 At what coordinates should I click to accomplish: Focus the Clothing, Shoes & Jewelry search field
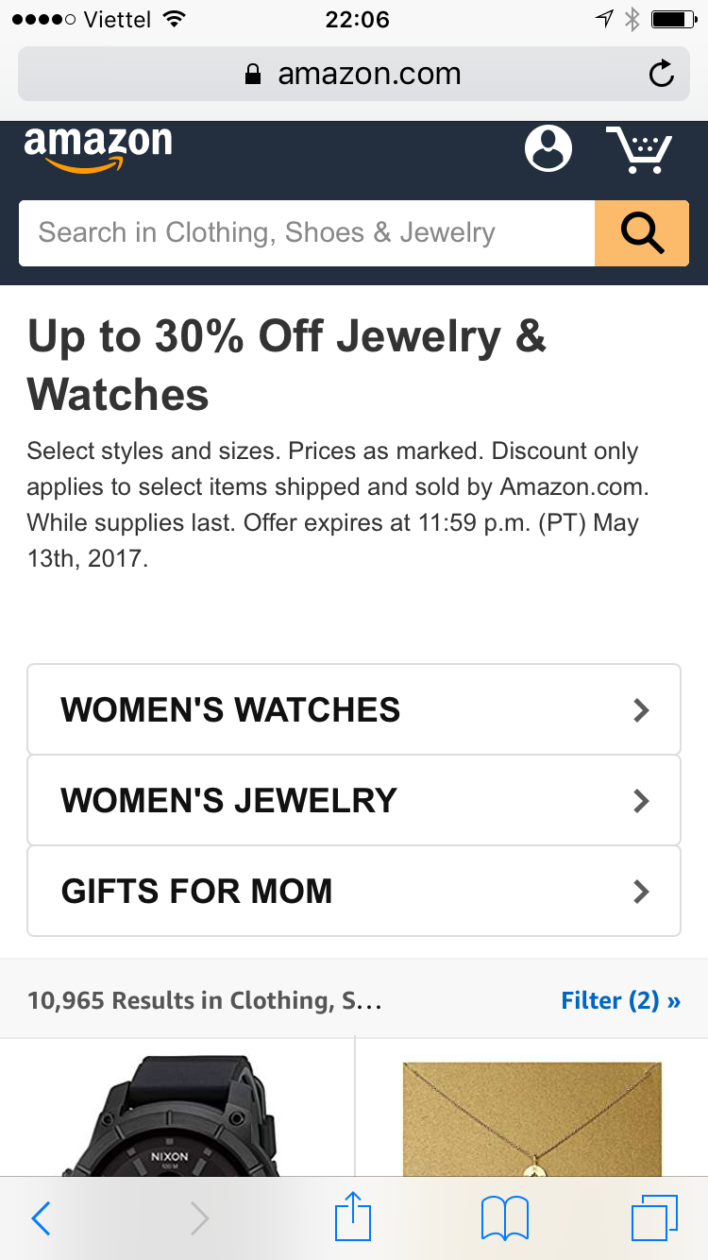(307, 233)
